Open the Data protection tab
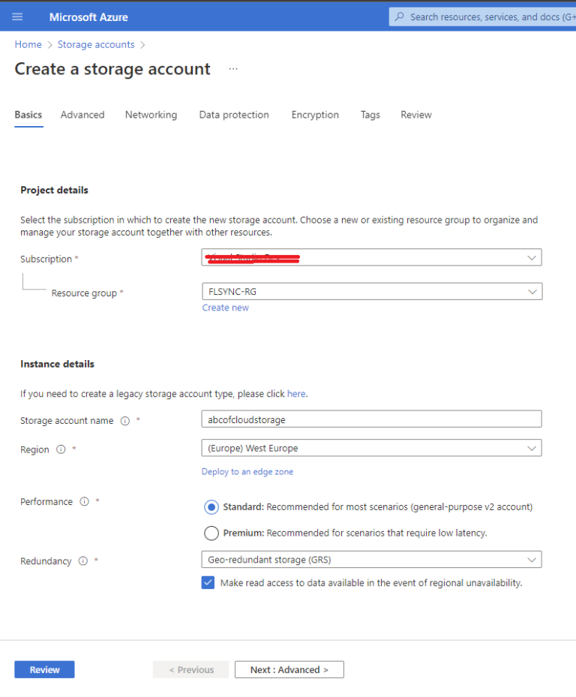This screenshot has height=697, width=576. [x=234, y=115]
